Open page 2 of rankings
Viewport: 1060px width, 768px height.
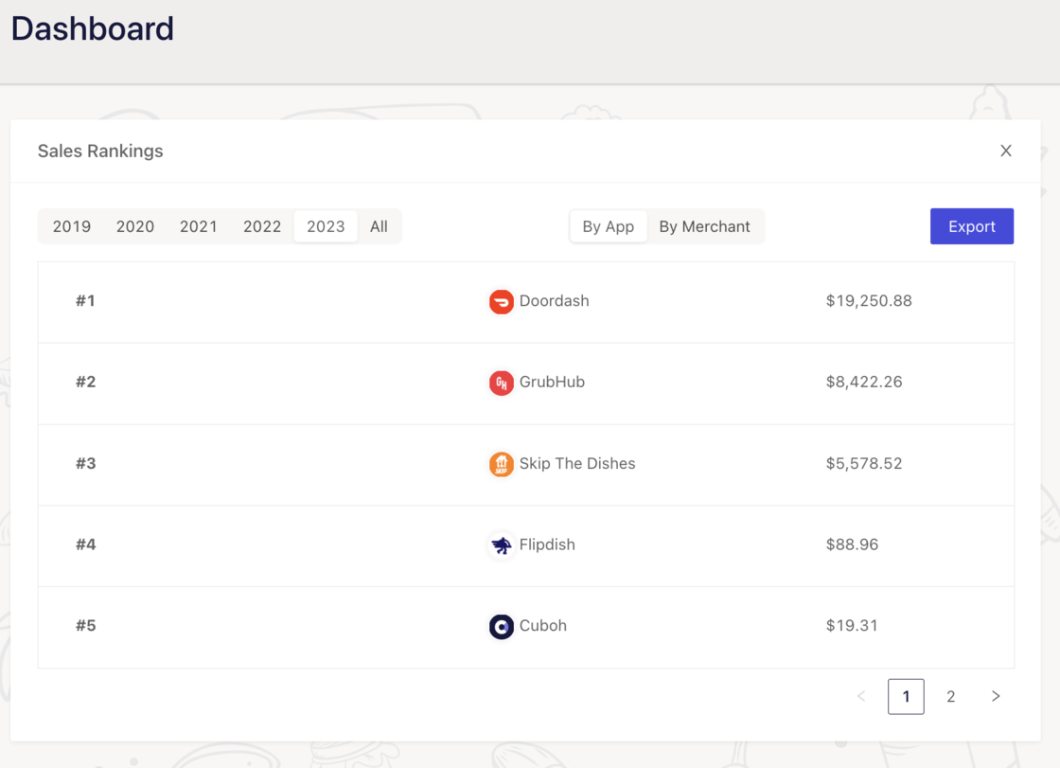click(950, 697)
